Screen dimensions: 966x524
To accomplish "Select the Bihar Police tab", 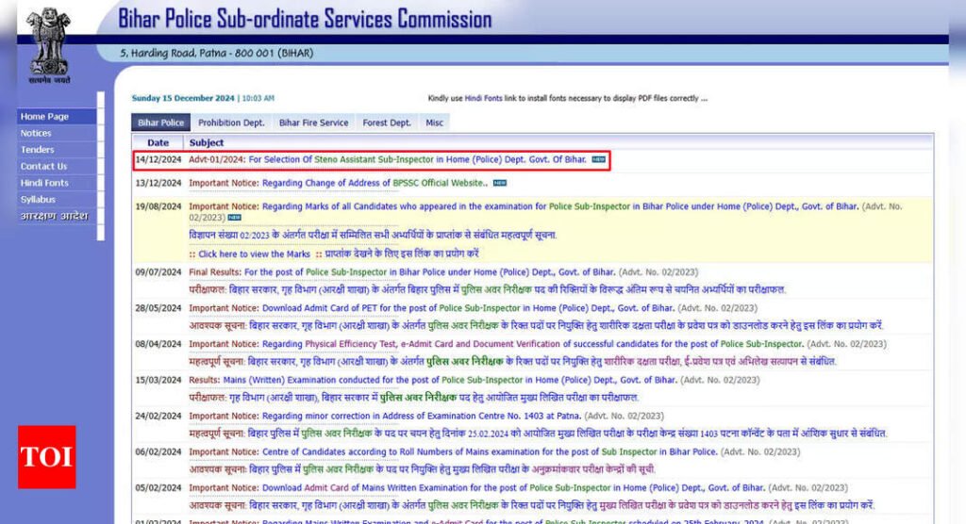I will point(160,123).
